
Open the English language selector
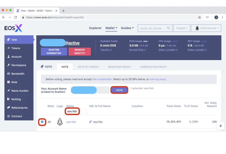(182, 28)
